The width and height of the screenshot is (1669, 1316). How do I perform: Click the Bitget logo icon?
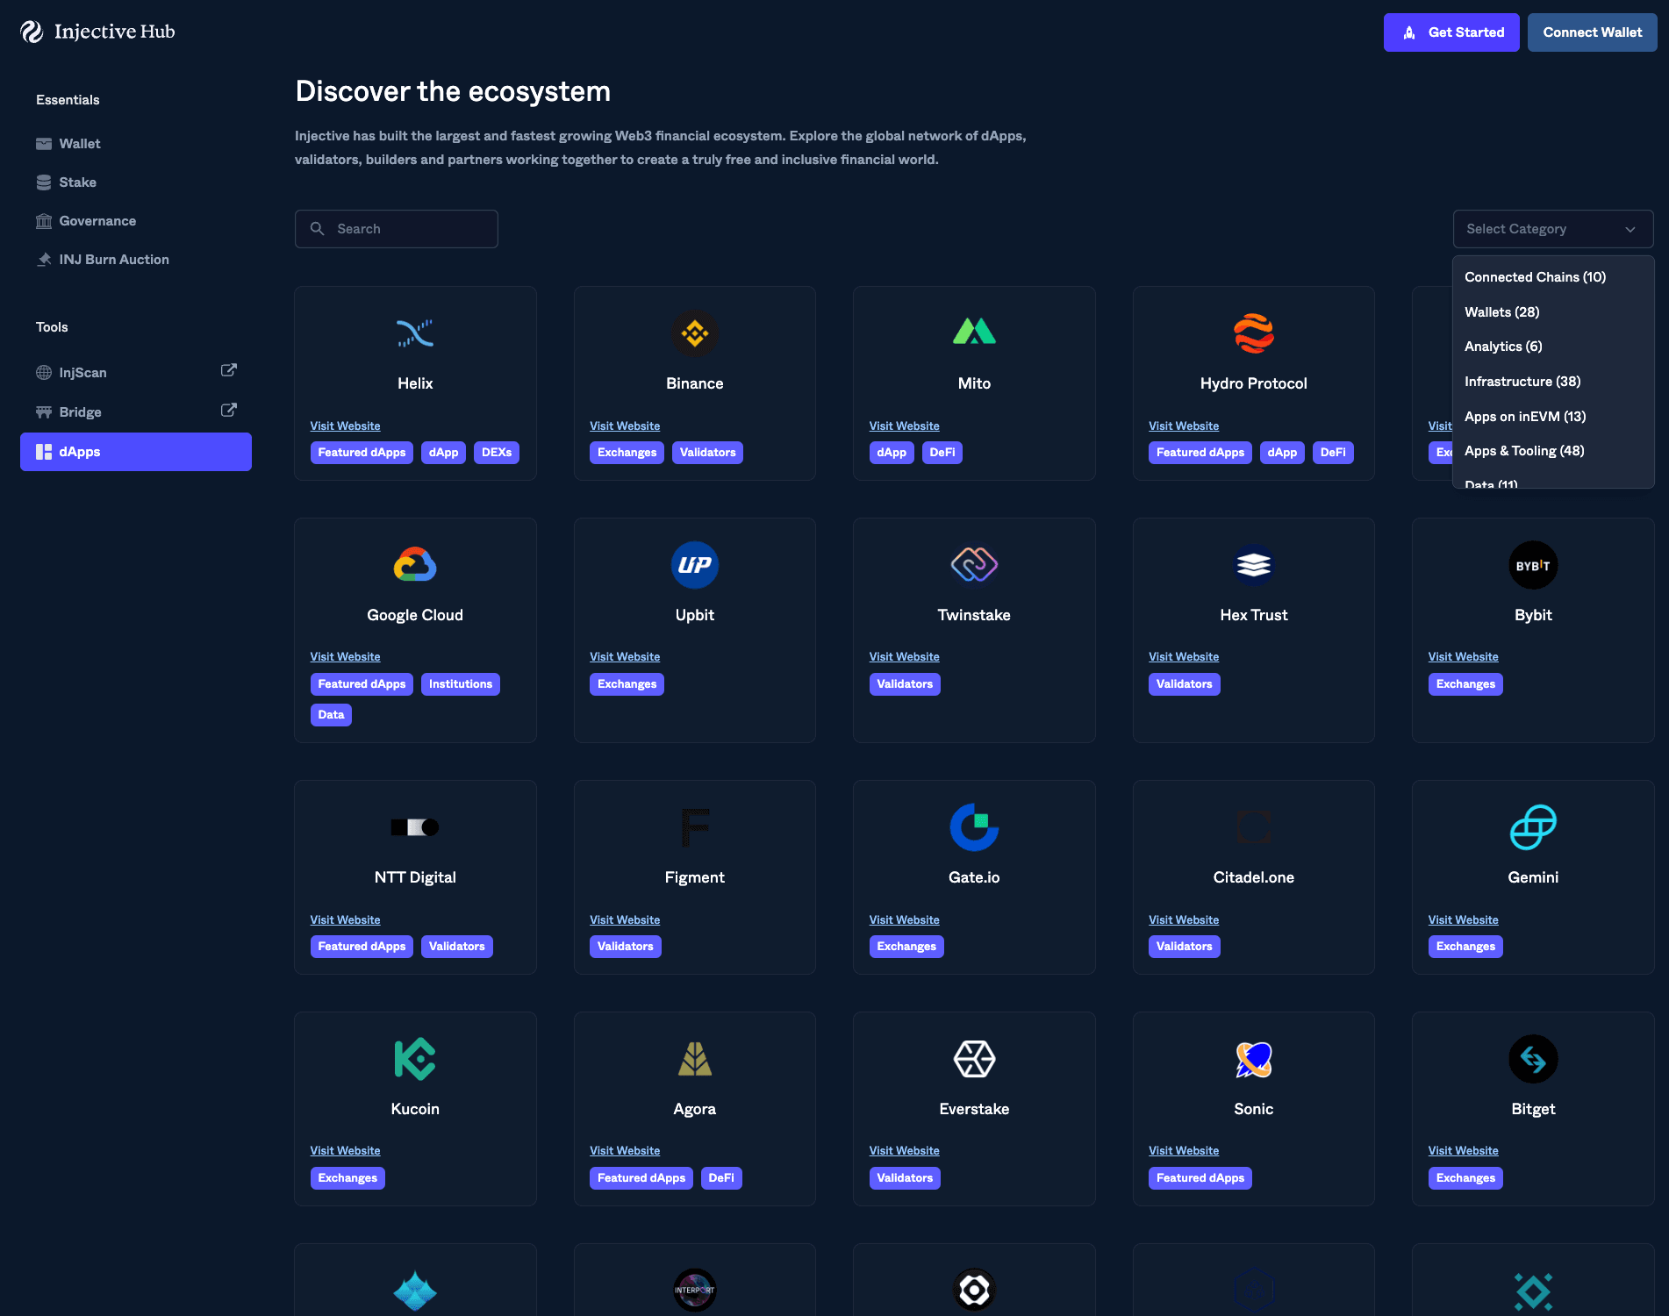[x=1533, y=1059]
